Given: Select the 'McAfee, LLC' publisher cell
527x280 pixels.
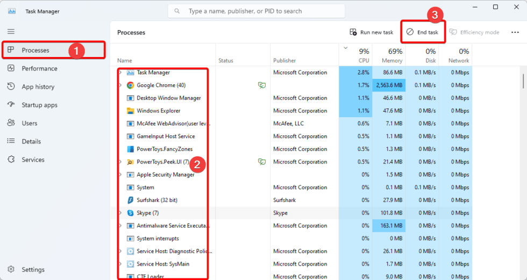Looking at the screenshot, I should click(288, 124).
